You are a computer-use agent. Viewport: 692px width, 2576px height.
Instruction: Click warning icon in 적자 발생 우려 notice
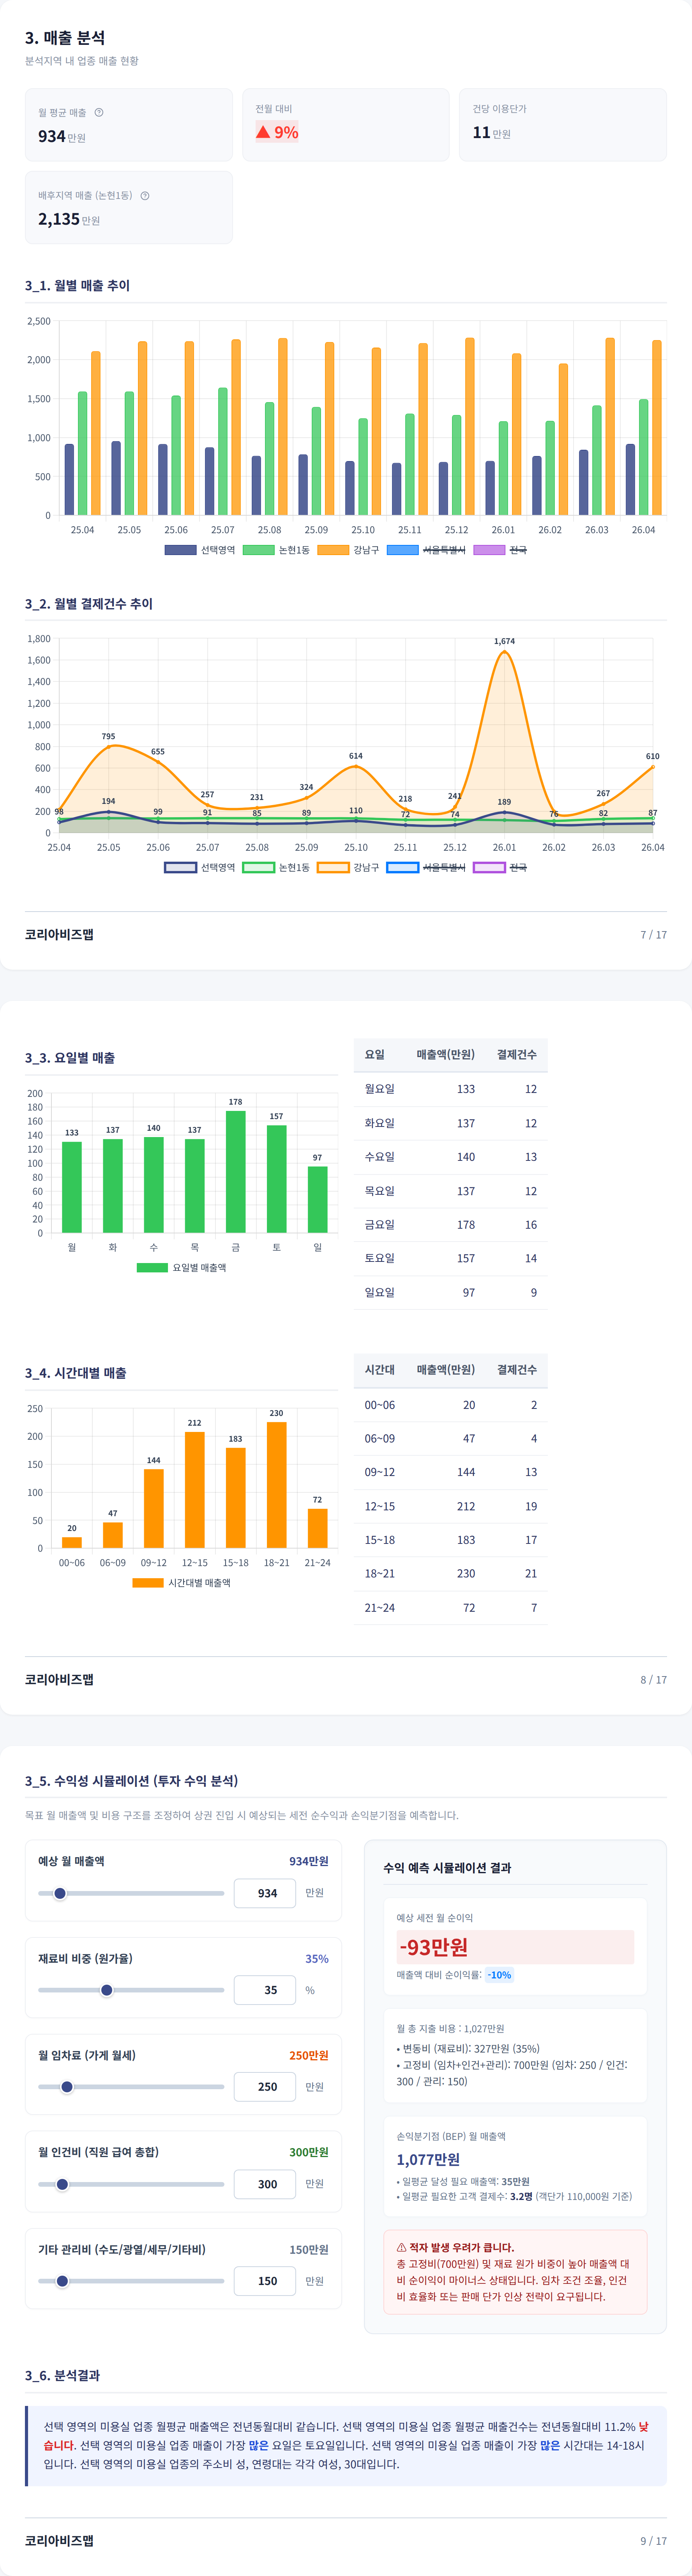click(x=401, y=2247)
